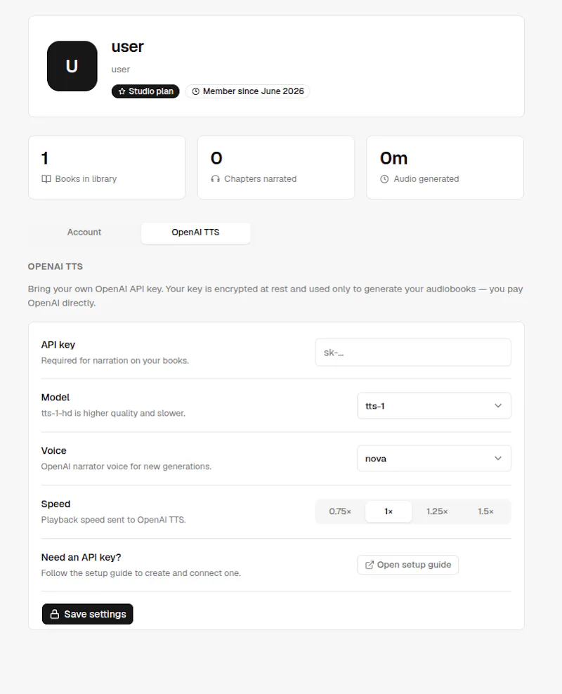Focus the API key input field
The width and height of the screenshot is (562, 694).
coord(413,353)
